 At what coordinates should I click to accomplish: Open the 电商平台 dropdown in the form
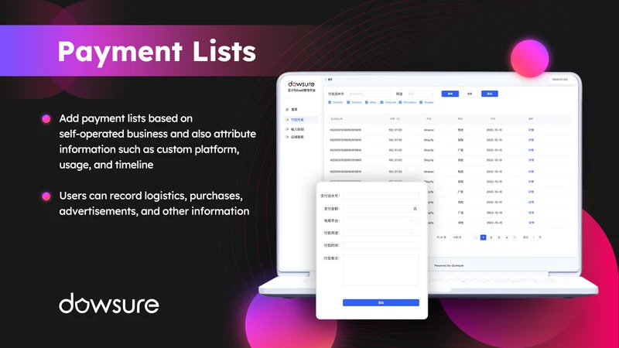(381, 221)
